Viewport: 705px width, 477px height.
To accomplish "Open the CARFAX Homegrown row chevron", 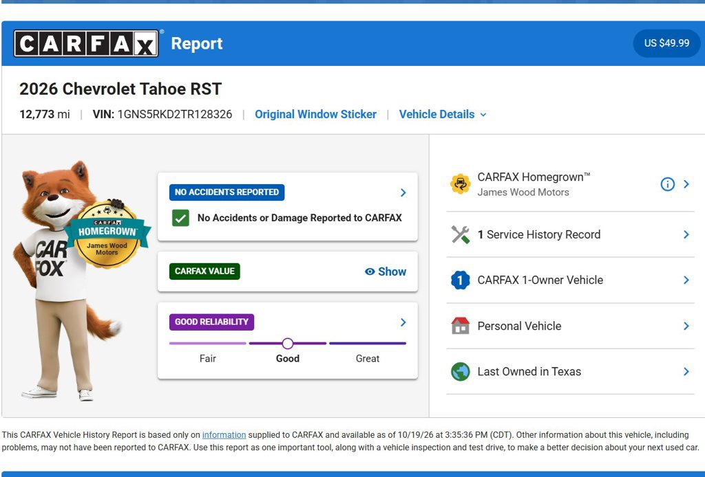I will coord(686,184).
